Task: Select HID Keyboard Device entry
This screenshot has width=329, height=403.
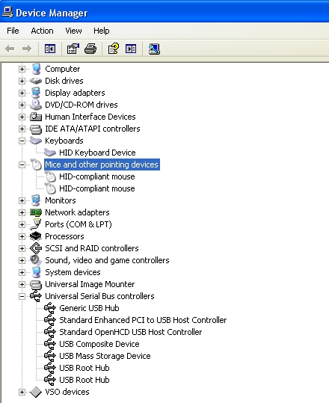Action: (x=97, y=153)
